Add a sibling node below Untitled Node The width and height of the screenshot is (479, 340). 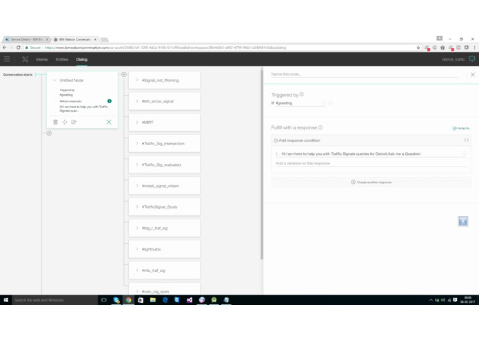coord(49,133)
